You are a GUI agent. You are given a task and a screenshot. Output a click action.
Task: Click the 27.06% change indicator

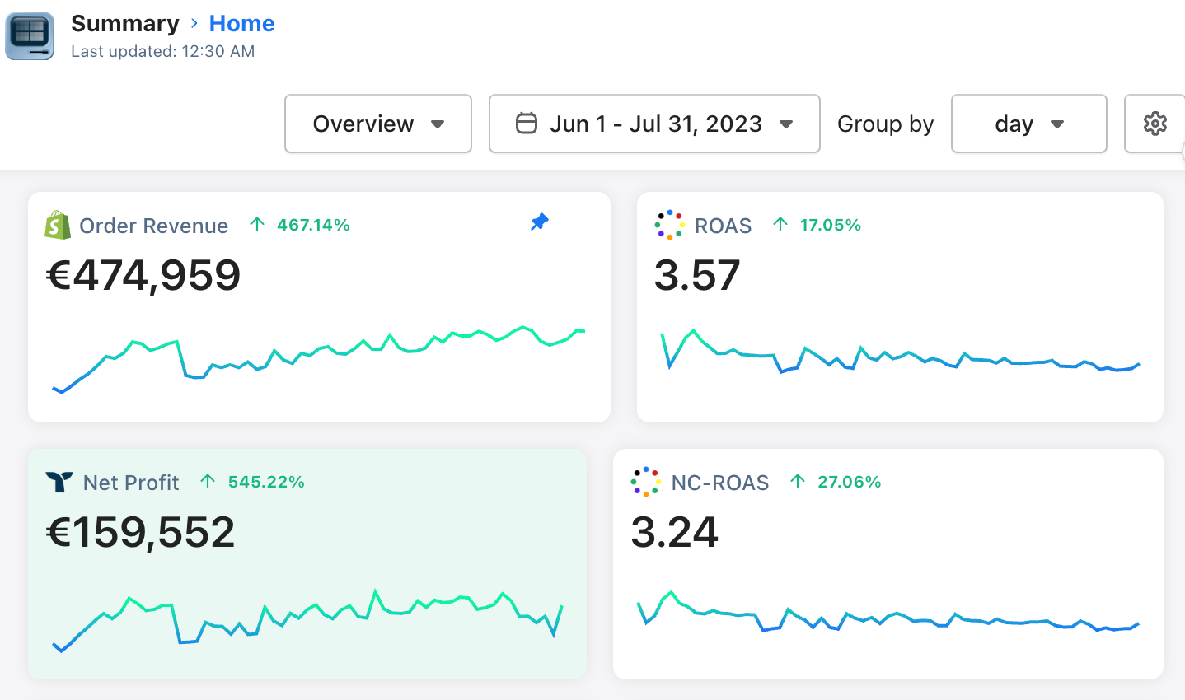(x=836, y=482)
